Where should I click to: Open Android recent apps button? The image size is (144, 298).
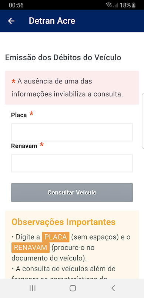[x=33, y=288]
